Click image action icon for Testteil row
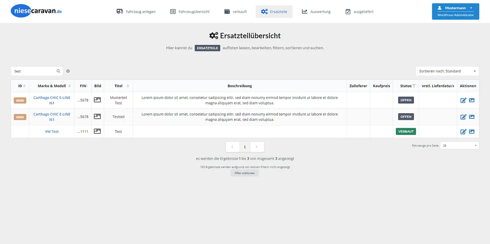This screenshot has width=490, height=244. [x=472, y=117]
